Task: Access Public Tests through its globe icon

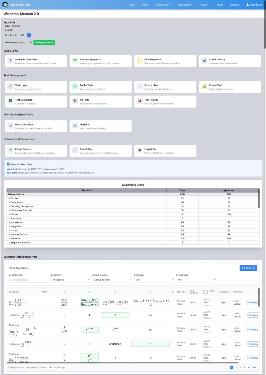Action: (74, 86)
